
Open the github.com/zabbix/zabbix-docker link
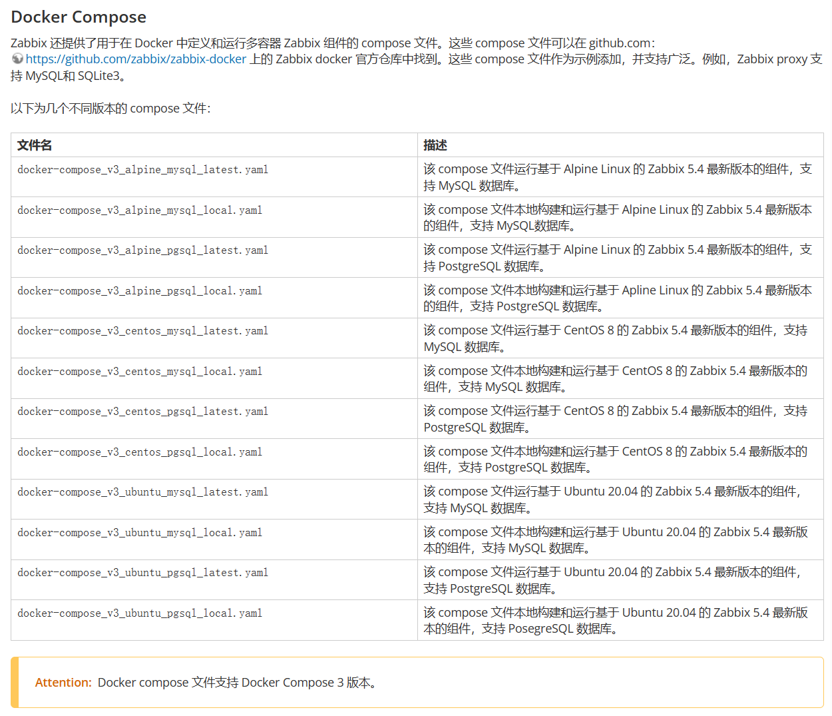pos(136,59)
